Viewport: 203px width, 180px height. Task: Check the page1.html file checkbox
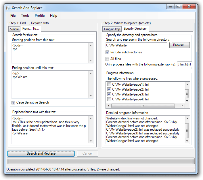(109, 85)
